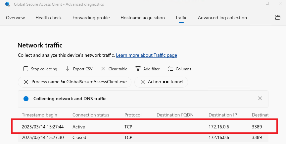This screenshot has height=144, width=286.
Task: Click the folder icon at top right
Action: click(278, 18)
